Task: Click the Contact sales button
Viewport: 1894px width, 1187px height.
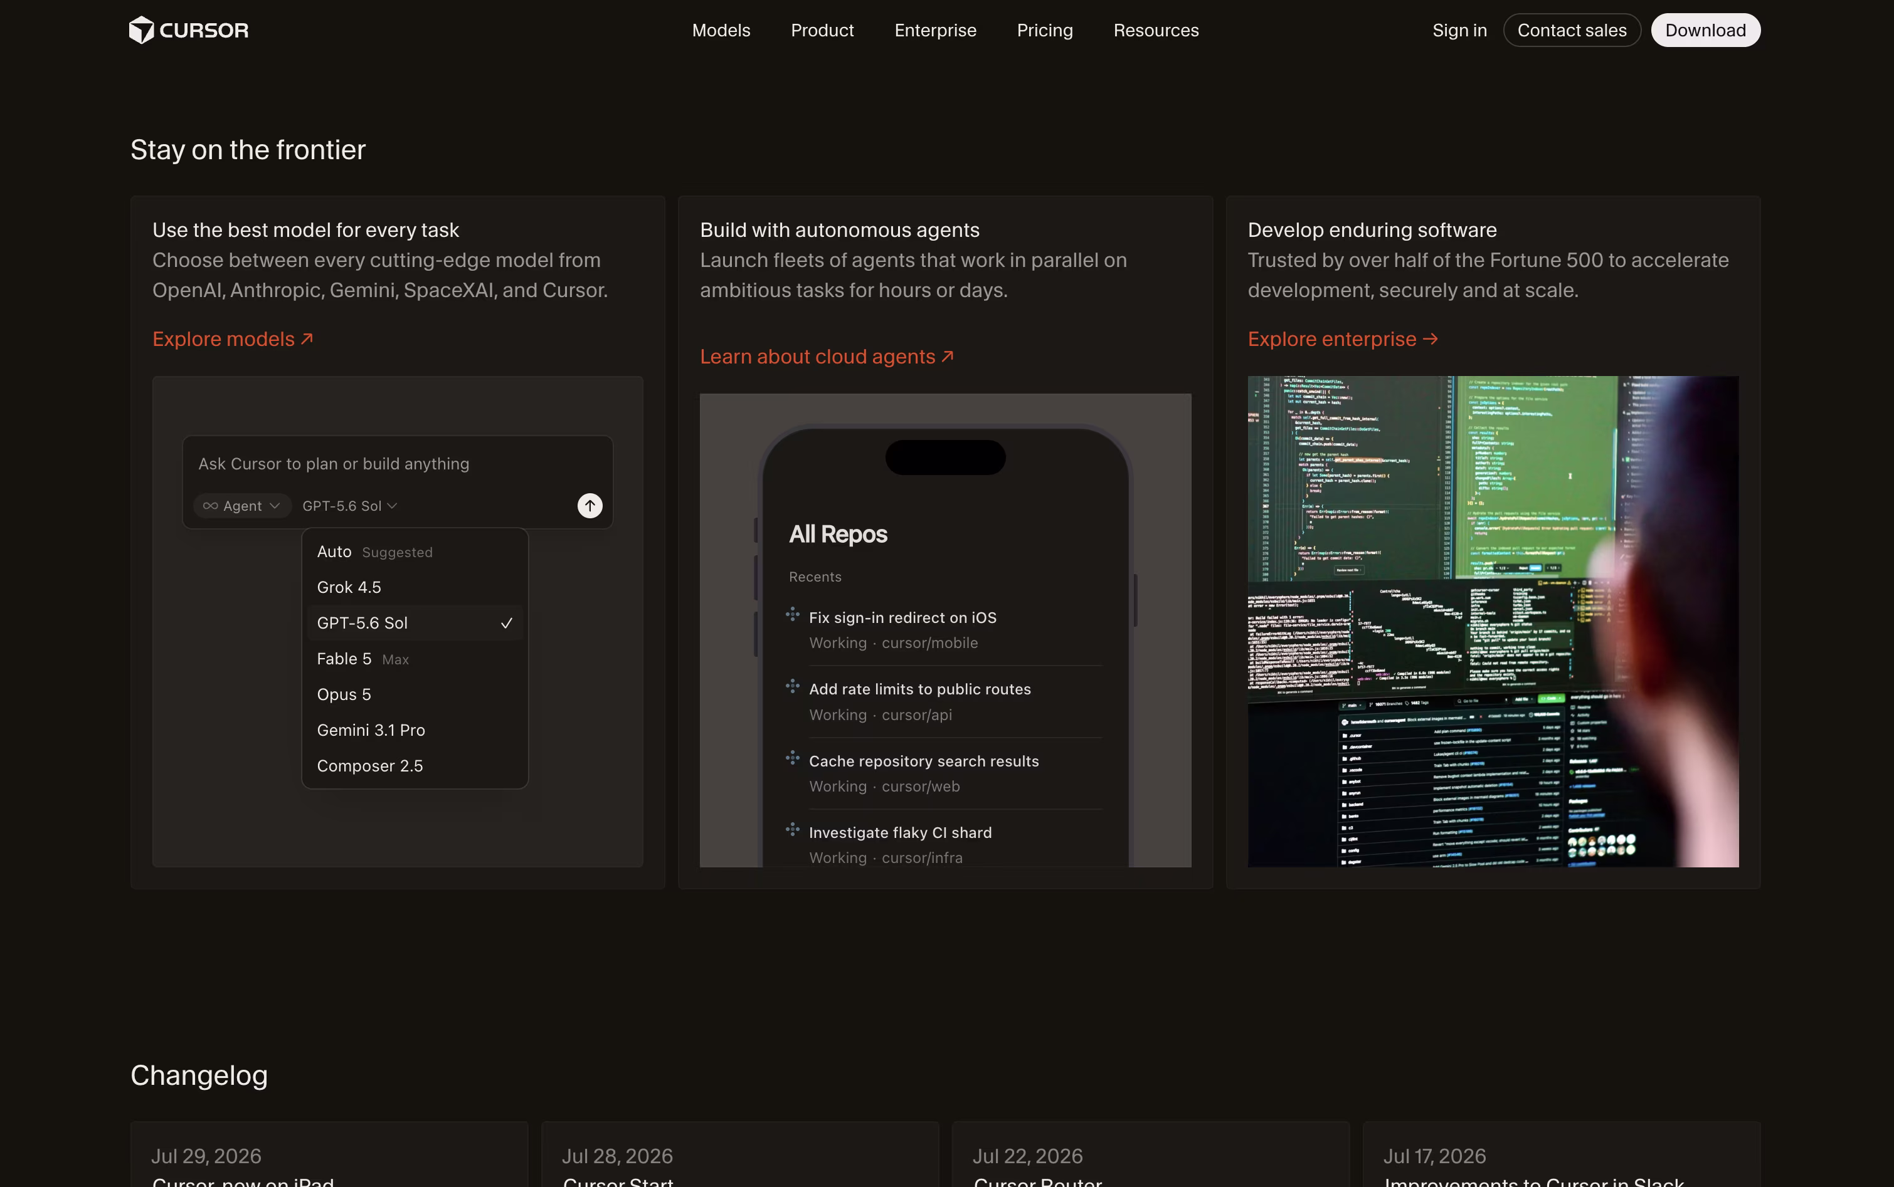Action: 1572,30
